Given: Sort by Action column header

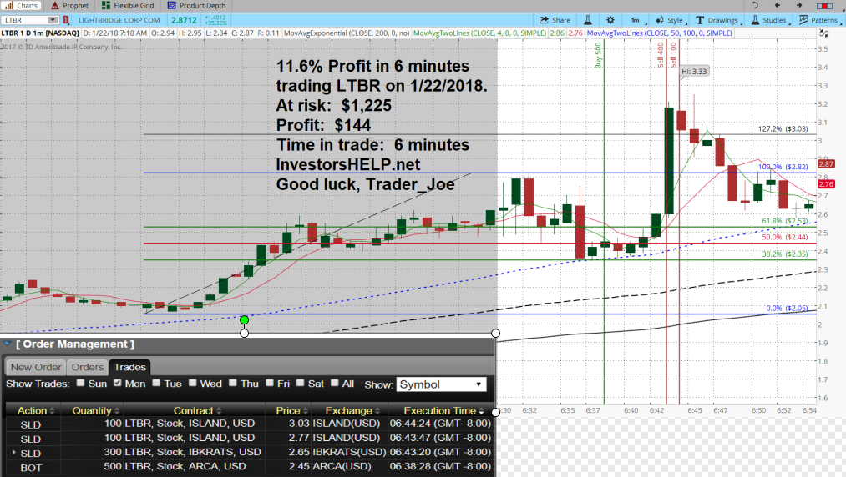Looking at the screenshot, I should pyautogui.click(x=33, y=411).
